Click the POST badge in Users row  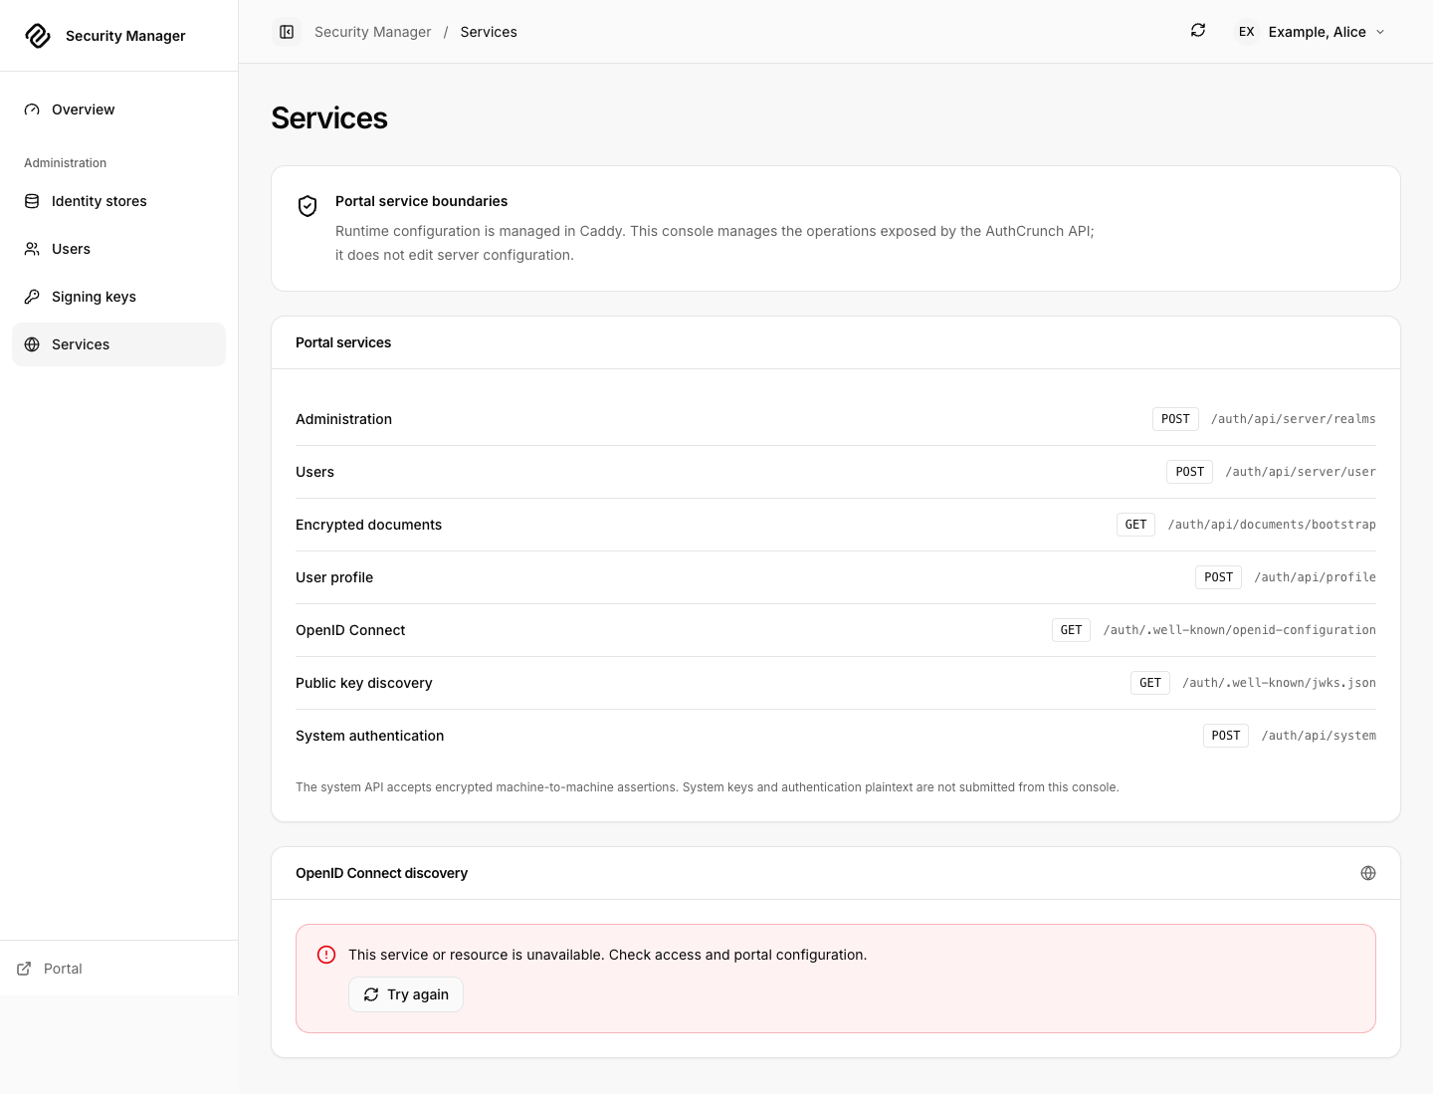[x=1189, y=472]
